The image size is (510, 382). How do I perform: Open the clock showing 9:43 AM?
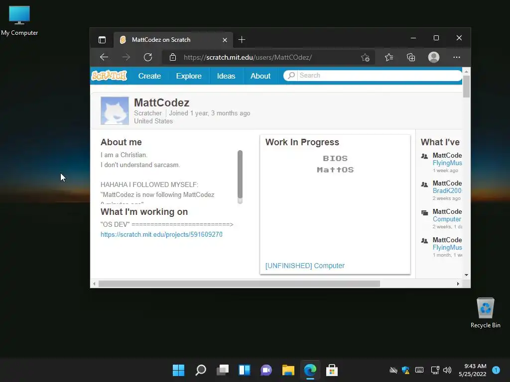point(473,370)
